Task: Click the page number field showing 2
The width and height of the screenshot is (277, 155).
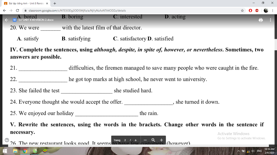Action: pos(125,140)
